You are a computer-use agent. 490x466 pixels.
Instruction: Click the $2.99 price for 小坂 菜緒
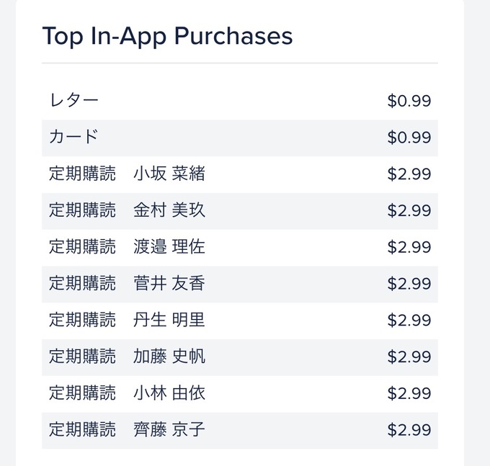(409, 174)
